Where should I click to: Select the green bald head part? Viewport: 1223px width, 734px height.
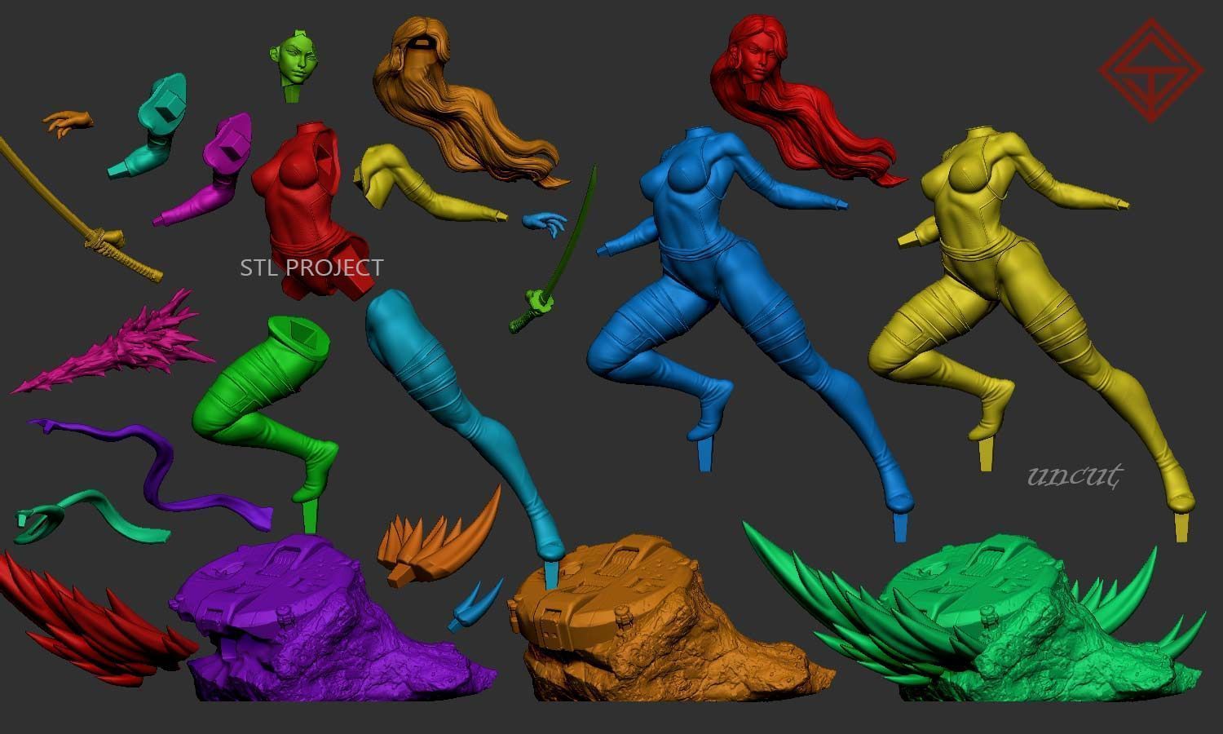point(293,65)
